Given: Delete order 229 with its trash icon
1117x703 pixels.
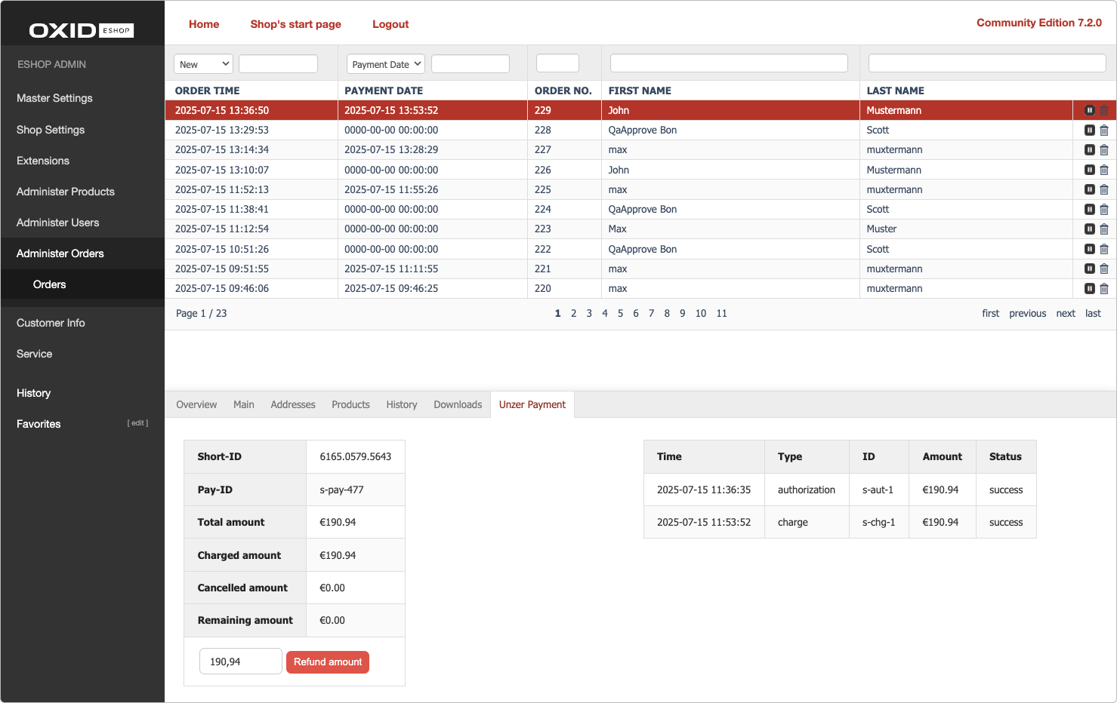Looking at the screenshot, I should point(1104,110).
